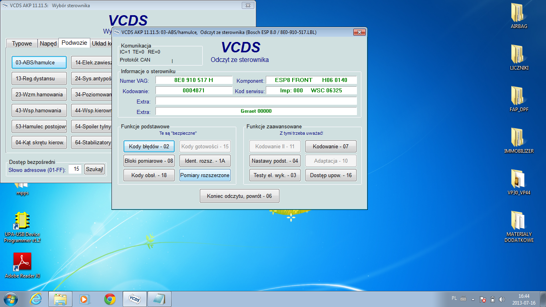Click Nastawy podst. - 04 button

275,161
